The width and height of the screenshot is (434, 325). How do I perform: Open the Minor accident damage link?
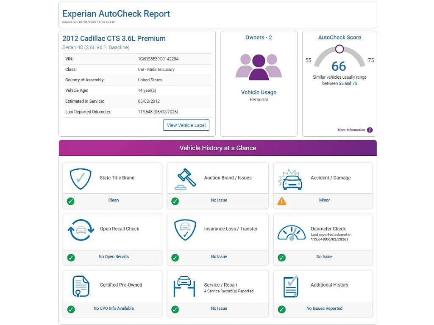point(324,200)
